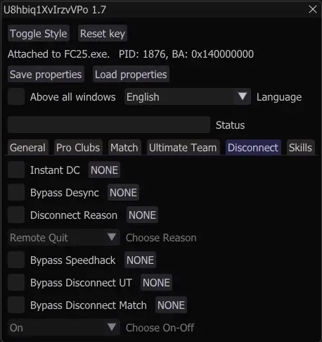The height and width of the screenshot is (342, 322).
Task: Tick the Instant DC checkbox
Action: click(x=16, y=170)
